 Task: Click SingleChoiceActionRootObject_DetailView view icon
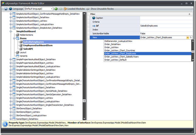pos(14,87)
